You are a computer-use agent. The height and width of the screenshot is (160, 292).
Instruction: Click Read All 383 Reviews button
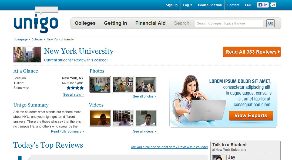point(251,52)
